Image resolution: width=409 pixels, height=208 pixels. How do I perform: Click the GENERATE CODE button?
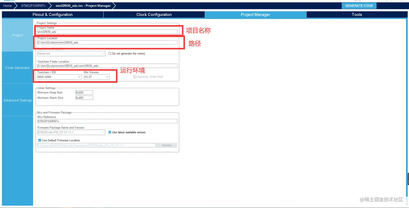coord(359,6)
